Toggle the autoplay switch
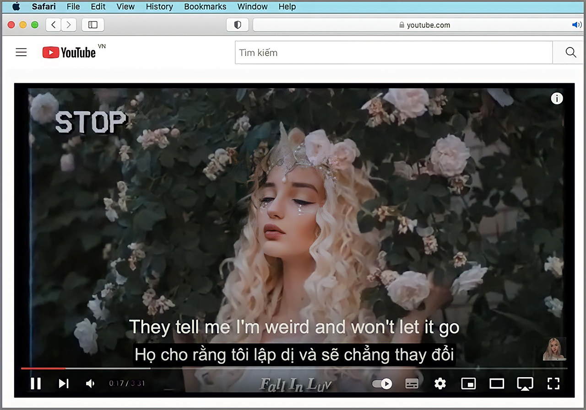Image resolution: width=586 pixels, height=410 pixels. [382, 383]
